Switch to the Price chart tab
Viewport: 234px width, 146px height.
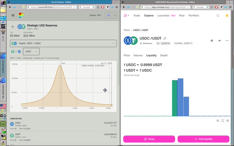(127, 55)
